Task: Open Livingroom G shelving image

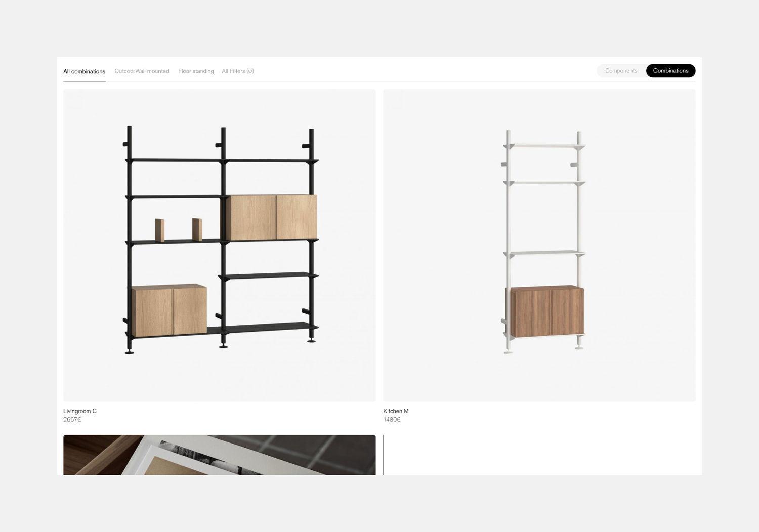Action: pos(220,245)
